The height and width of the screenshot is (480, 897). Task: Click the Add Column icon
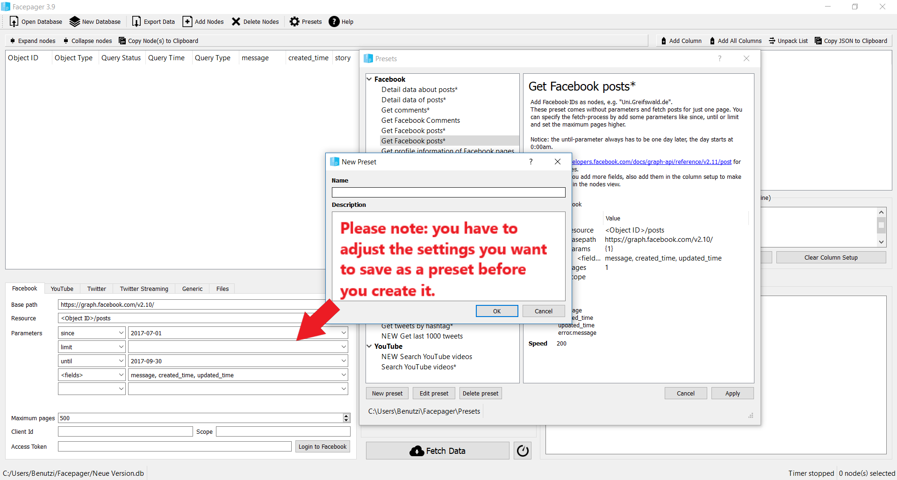[x=664, y=41]
